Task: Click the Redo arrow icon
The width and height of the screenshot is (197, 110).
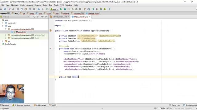Action: [13, 9]
